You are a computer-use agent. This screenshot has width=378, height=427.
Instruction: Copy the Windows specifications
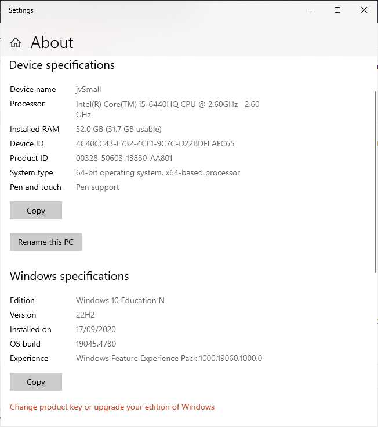click(x=36, y=382)
